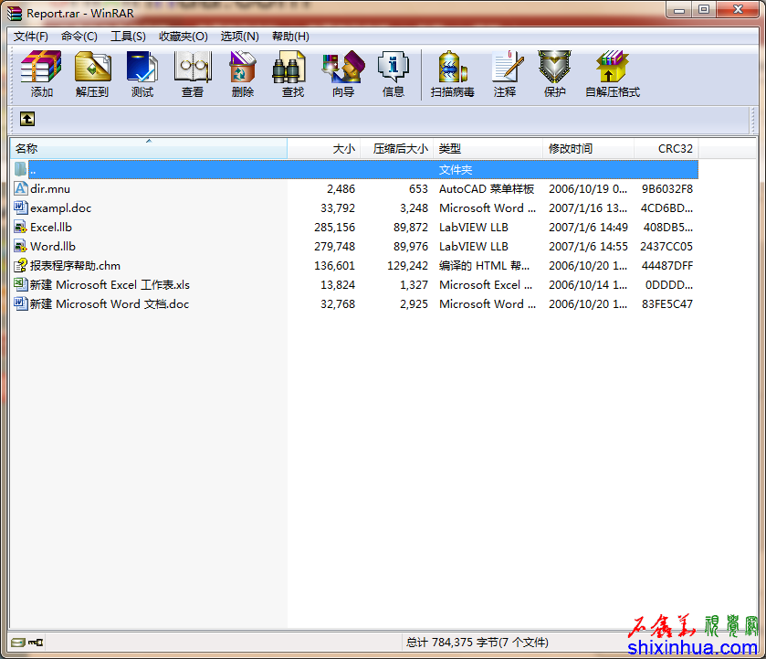Image resolution: width=766 pixels, height=659 pixels.
Task: Click the dir.mnu file icon
Action: 20,188
